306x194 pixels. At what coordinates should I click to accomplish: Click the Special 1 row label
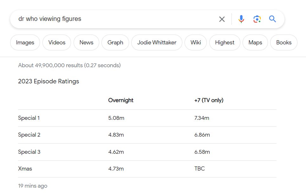[29, 118]
